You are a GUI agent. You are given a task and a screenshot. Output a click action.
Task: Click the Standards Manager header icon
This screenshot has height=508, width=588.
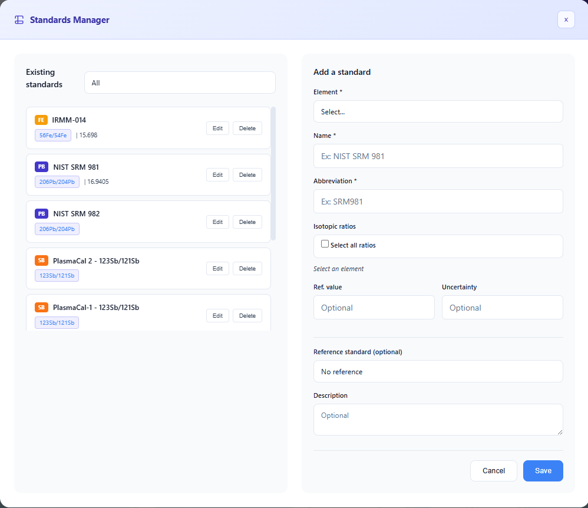pyautogui.click(x=19, y=19)
